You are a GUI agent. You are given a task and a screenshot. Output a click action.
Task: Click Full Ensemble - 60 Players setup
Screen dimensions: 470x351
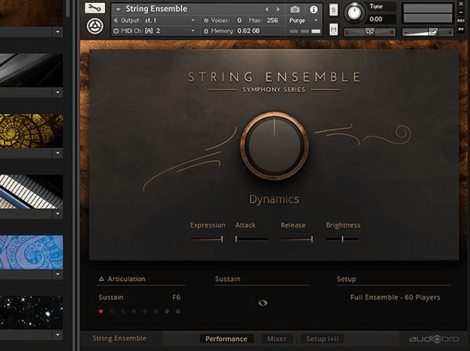[x=395, y=297]
